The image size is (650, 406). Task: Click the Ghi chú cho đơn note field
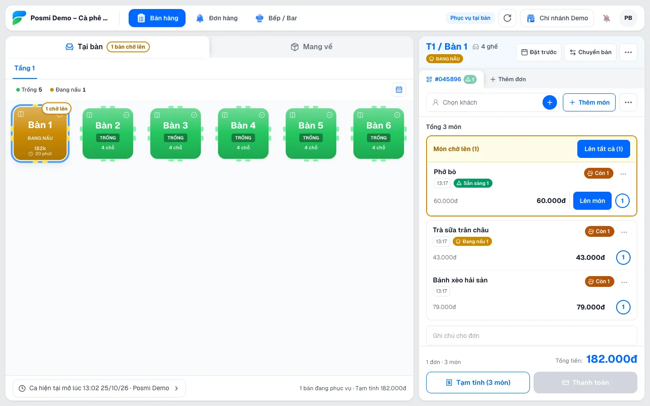click(532, 336)
